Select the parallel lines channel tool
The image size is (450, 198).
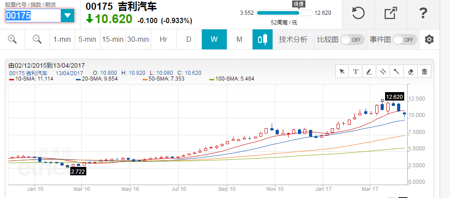383,71
